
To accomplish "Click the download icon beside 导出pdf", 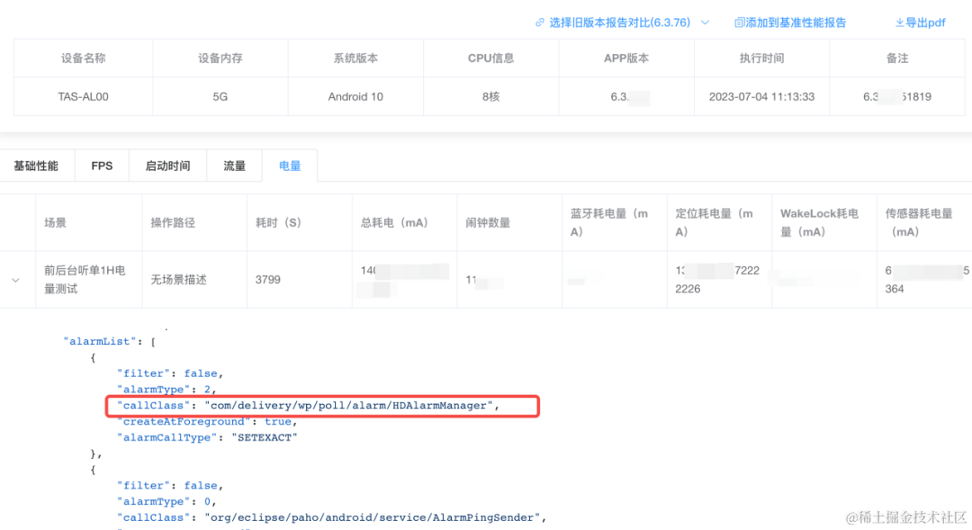I will tap(899, 22).
